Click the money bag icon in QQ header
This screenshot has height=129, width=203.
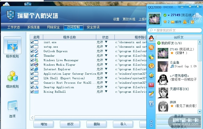185,22
